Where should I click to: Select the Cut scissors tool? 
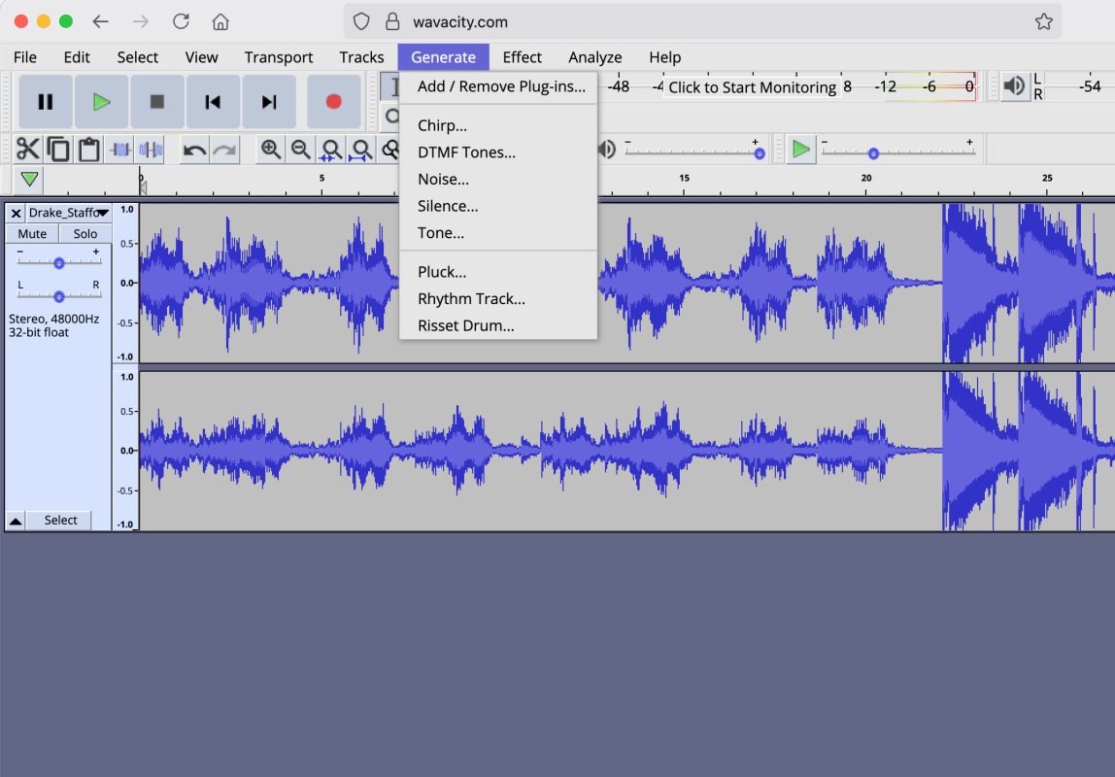(29, 149)
